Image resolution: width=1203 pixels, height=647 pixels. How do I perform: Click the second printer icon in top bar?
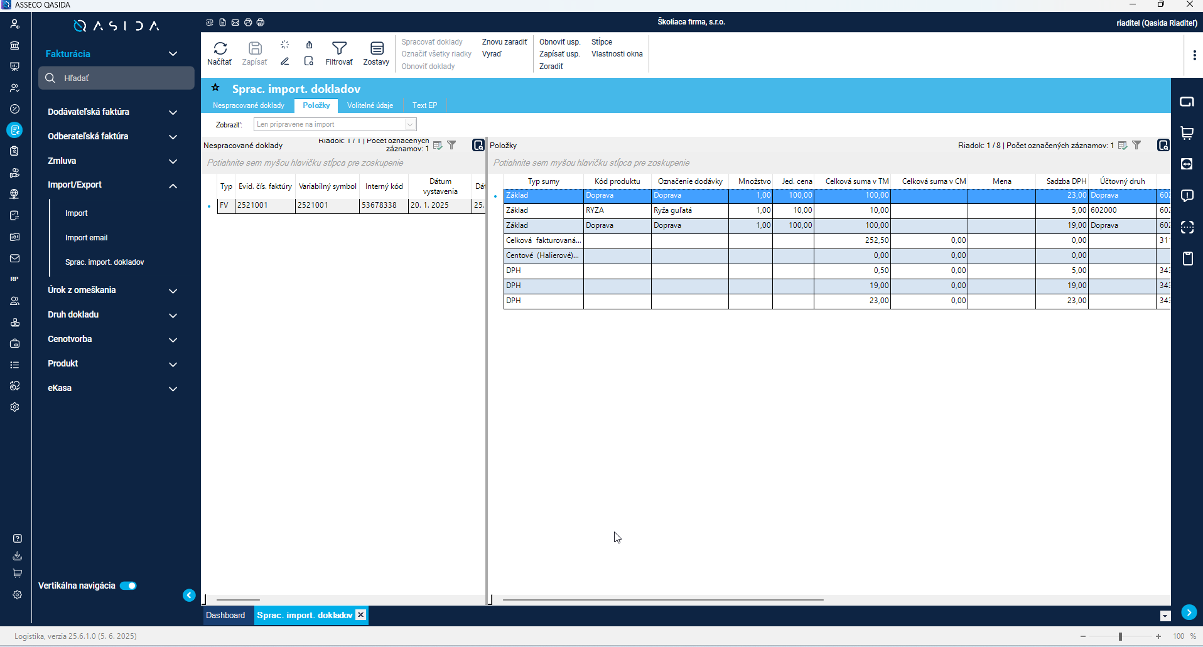coord(261,23)
